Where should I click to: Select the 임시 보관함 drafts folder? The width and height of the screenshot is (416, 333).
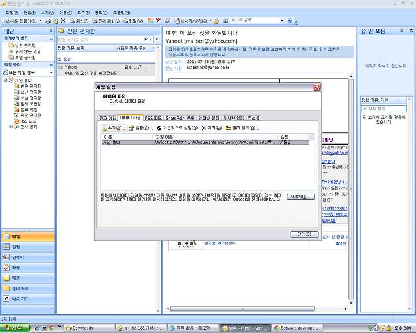[x=28, y=103]
